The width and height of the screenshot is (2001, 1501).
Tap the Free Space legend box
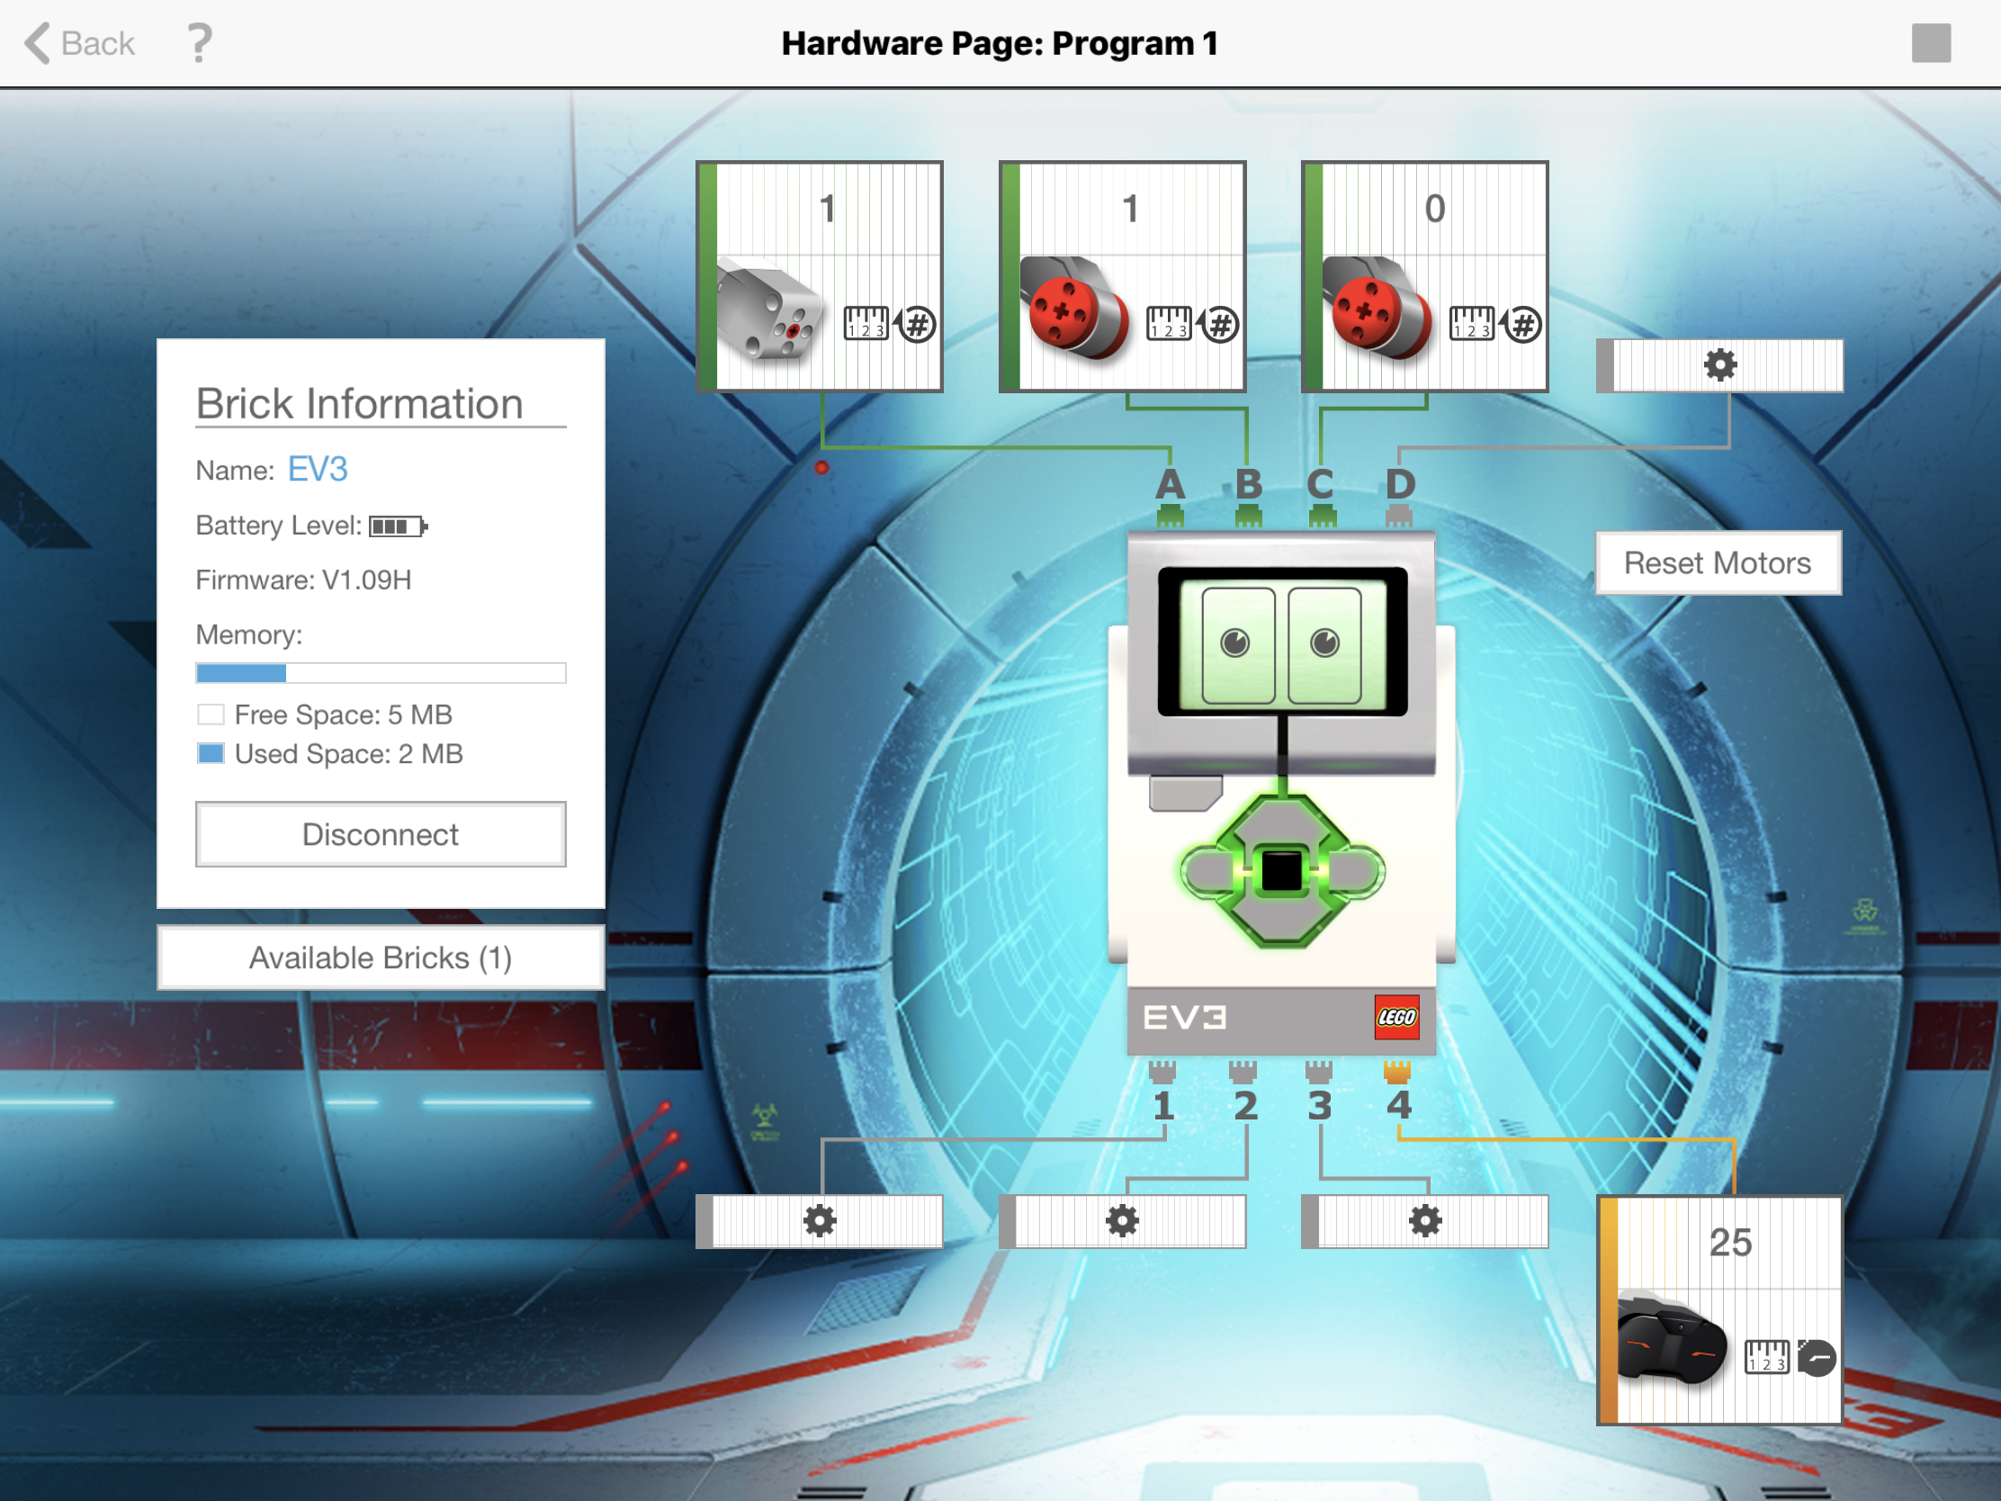pos(211,715)
